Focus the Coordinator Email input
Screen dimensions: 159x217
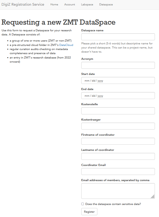click(x=118, y=171)
